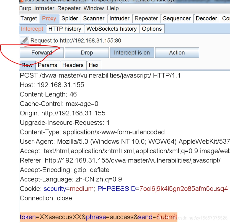Click the pencil edit icon beside Request
Screen dimensions: 230x223
[x=25, y=40]
